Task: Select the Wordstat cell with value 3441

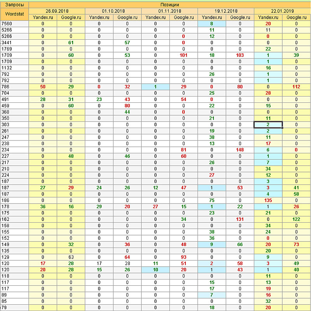Action: point(14,42)
